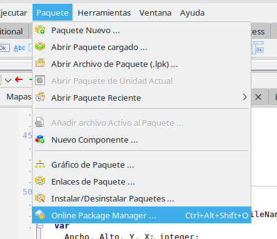Launch Online Package Manager entry
The width and height of the screenshot is (277, 239).
tap(141, 215)
